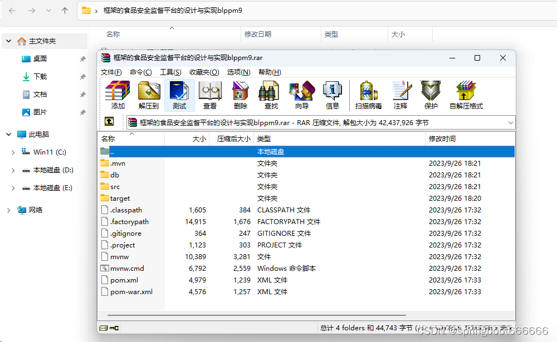Image resolution: width=557 pixels, height=342 pixels.
Task: Unpin Downloads (下载) pin icon
Action: coord(83,77)
